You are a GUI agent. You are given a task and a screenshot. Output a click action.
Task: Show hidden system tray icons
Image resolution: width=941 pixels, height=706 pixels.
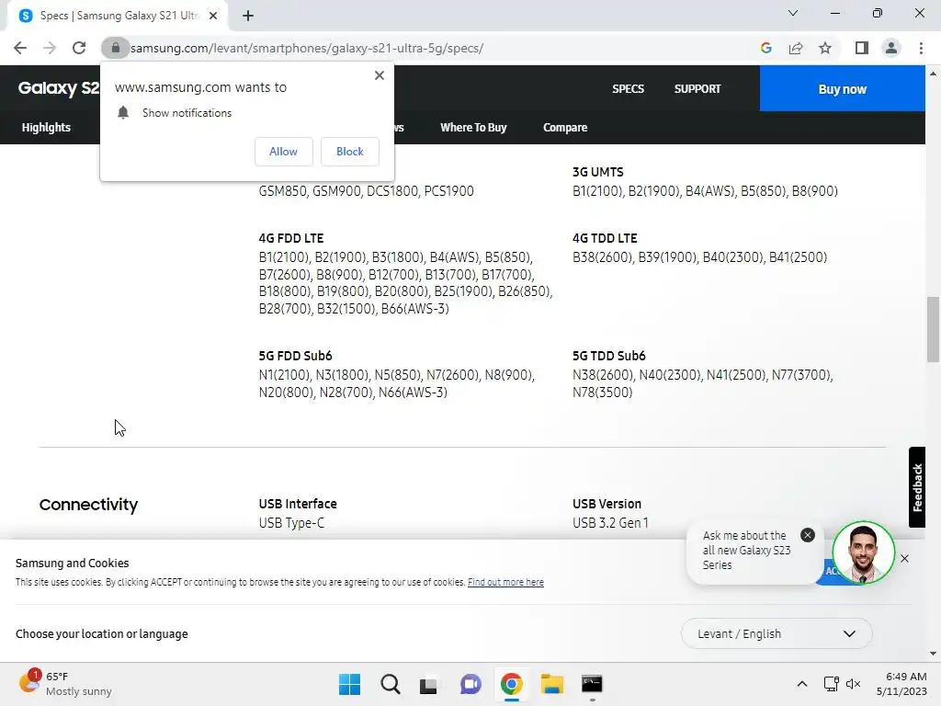[801, 684]
